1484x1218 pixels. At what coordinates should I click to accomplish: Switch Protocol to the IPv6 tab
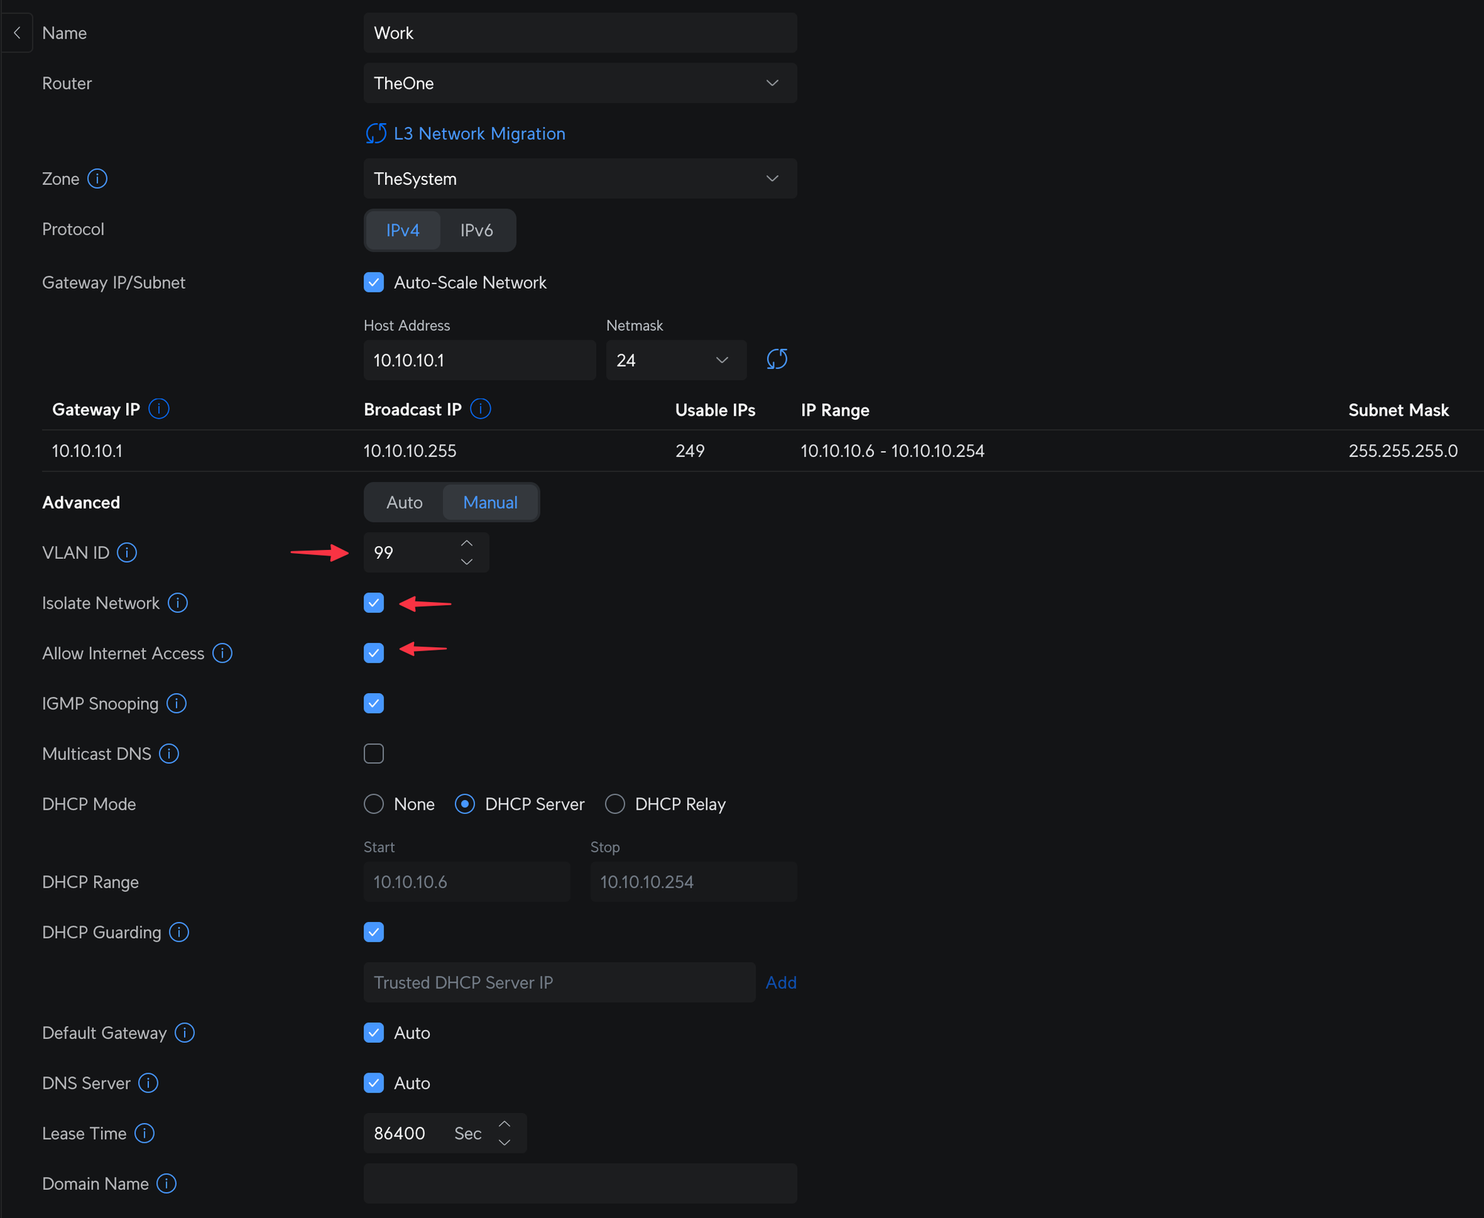tap(476, 230)
